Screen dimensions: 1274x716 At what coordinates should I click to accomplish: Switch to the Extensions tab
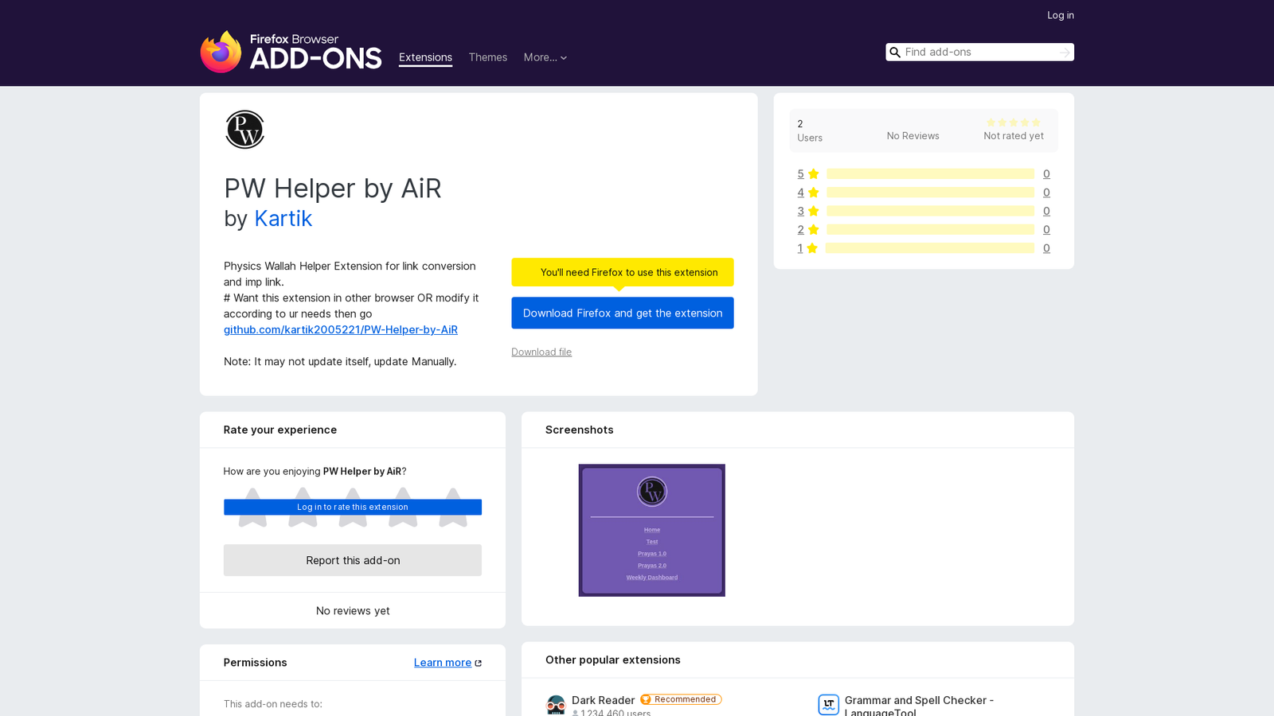425,57
